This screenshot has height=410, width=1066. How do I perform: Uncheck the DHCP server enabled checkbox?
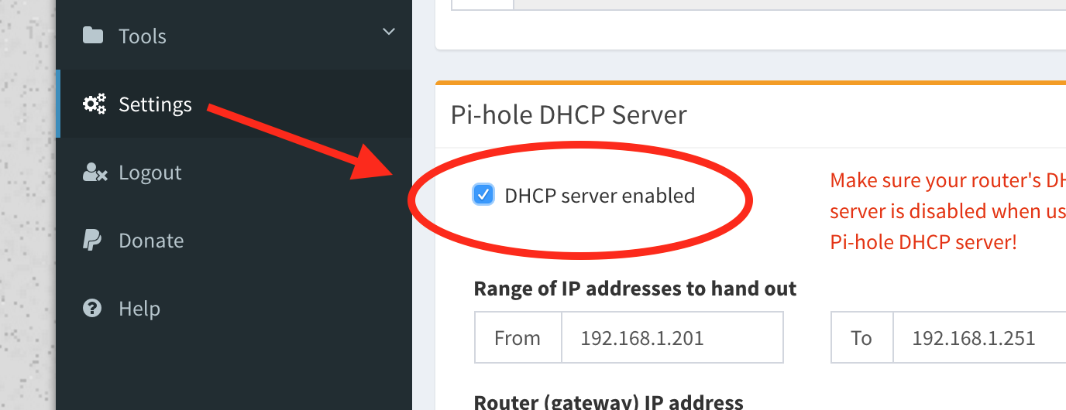(x=483, y=195)
